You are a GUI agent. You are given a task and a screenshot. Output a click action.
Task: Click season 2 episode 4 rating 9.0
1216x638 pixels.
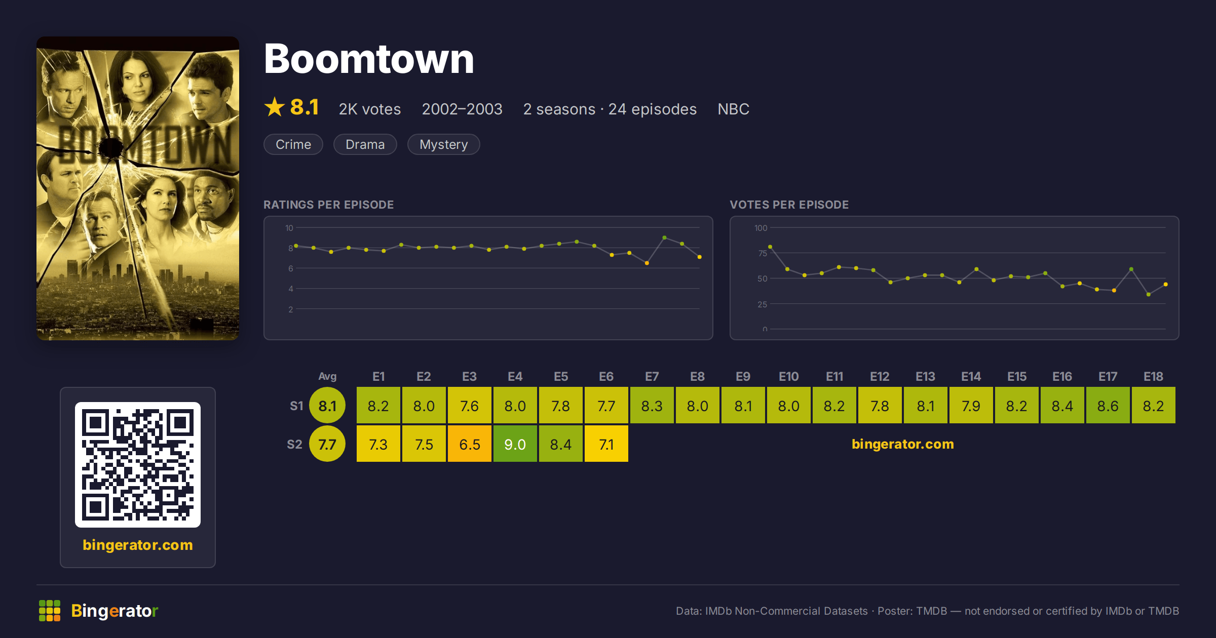click(x=515, y=444)
